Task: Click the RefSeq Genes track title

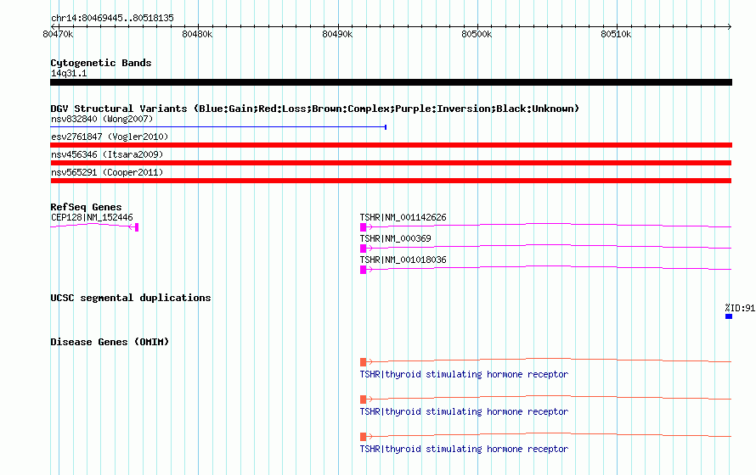Action: (x=86, y=207)
